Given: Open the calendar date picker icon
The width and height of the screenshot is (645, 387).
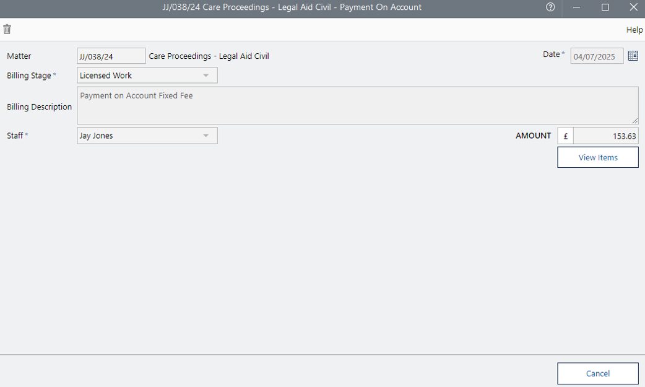Looking at the screenshot, I should click(x=633, y=56).
